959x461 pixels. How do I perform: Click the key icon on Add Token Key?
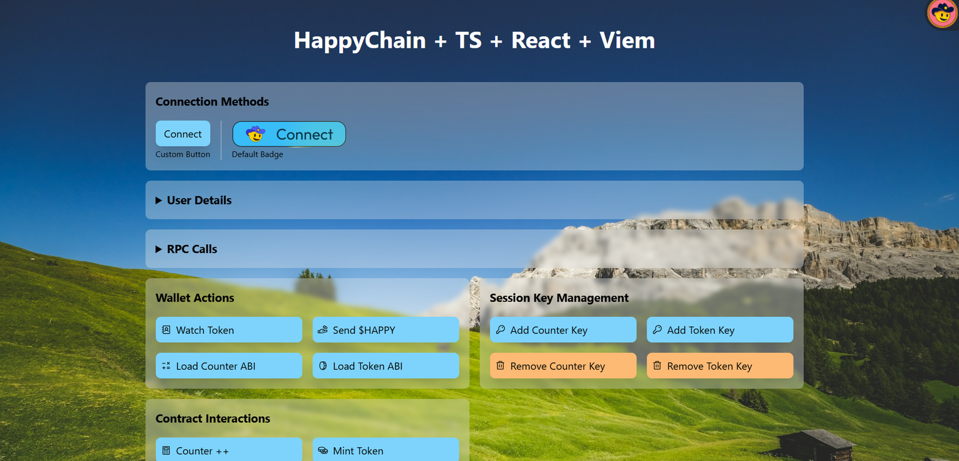(x=658, y=330)
